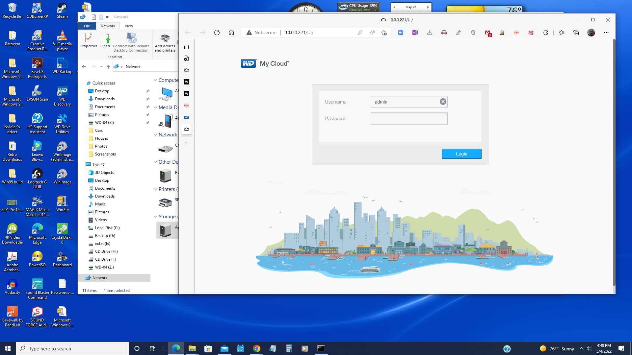Viewport: 632px width, 355px height.
Task: Click the blue Login button
Action: tap(461, 154)
